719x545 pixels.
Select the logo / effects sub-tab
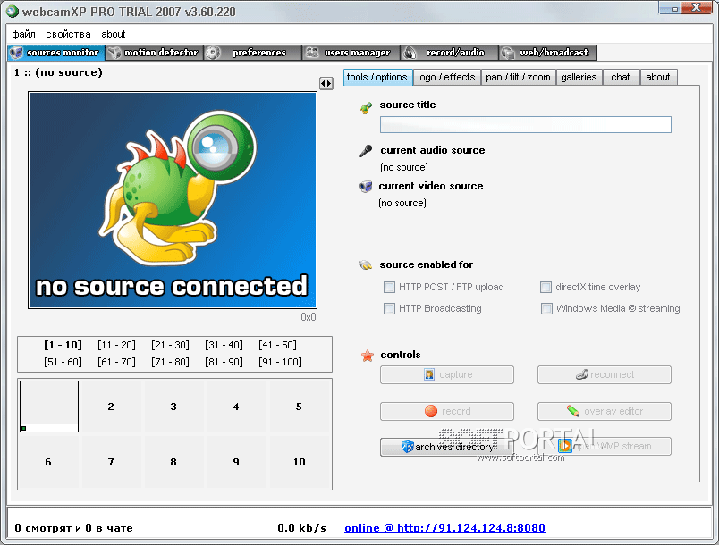(x=446, y=78)
